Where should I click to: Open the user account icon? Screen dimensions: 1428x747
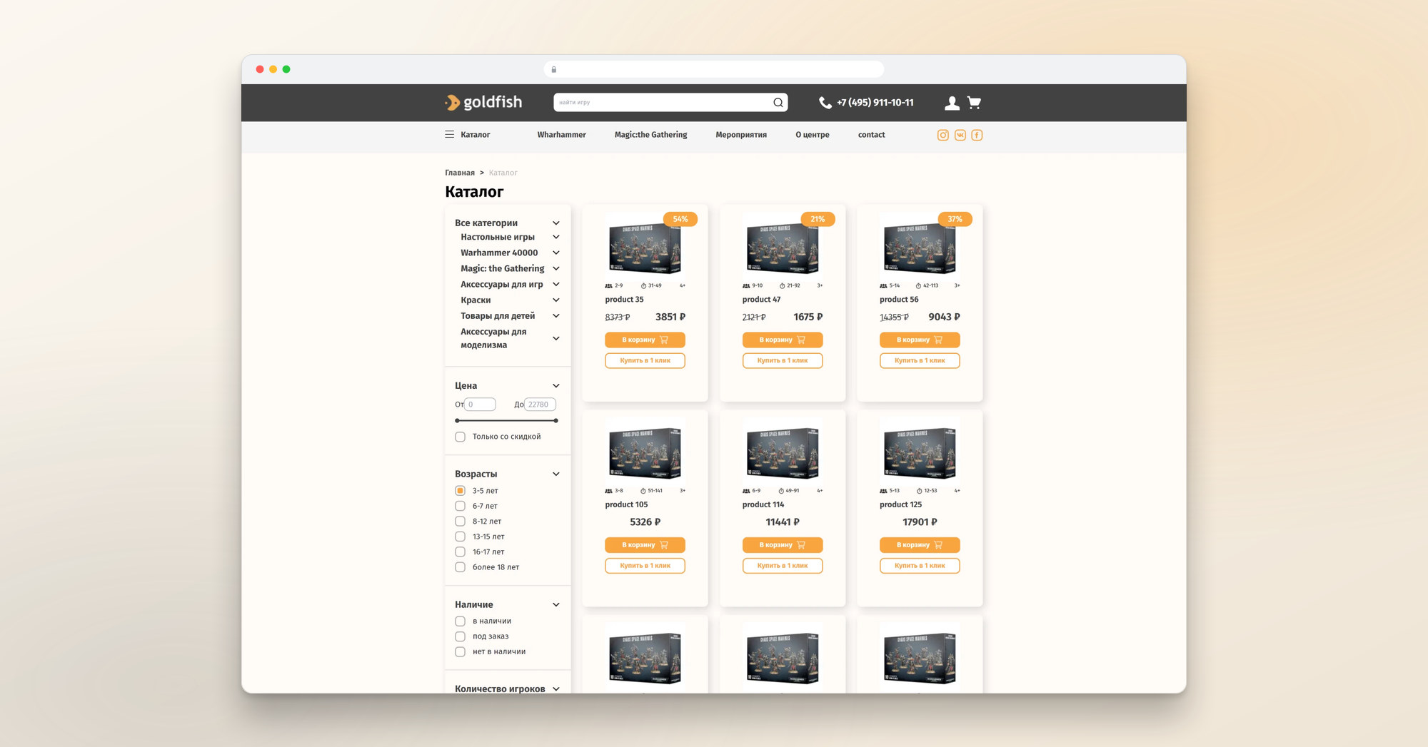pos(951,103)
